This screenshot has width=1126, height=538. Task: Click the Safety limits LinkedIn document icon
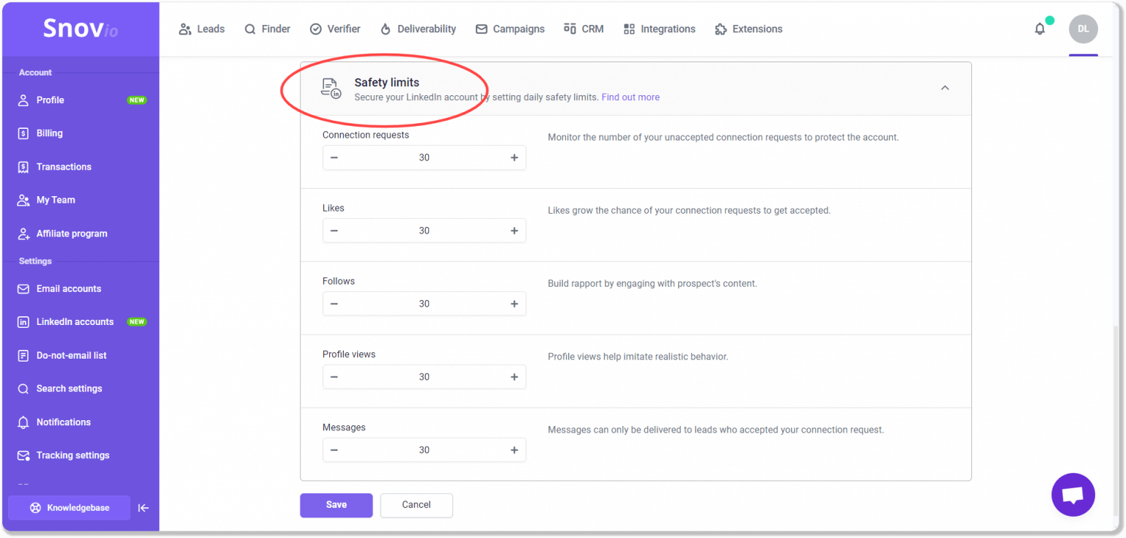pyautogui.click(x=331, y=89)
